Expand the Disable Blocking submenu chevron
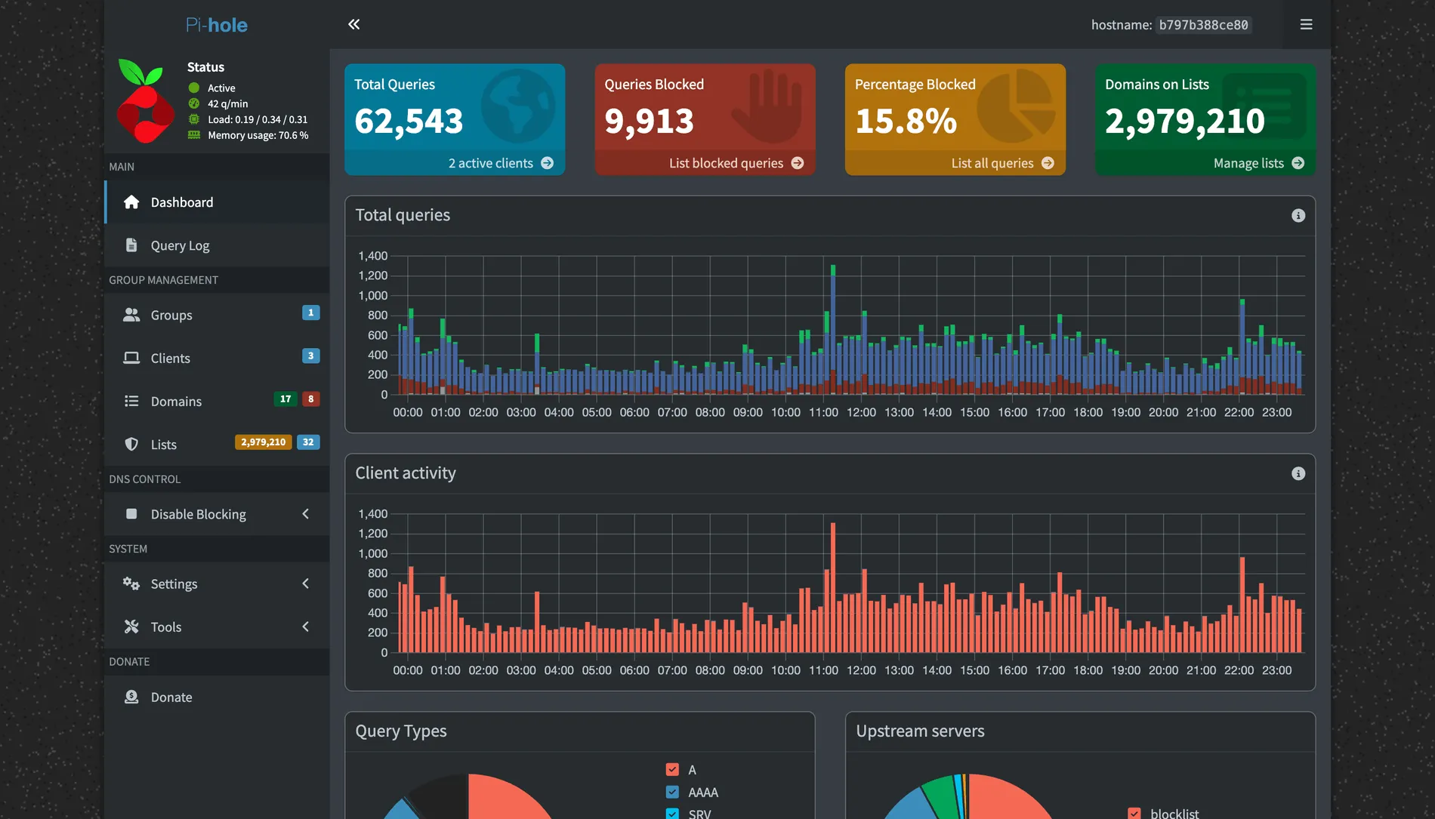 point(306,513)
